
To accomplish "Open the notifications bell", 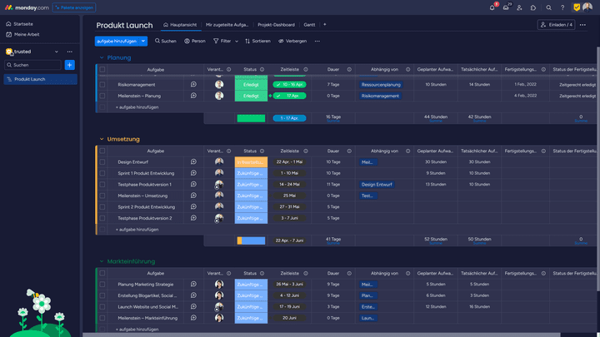I will (492, 7).
